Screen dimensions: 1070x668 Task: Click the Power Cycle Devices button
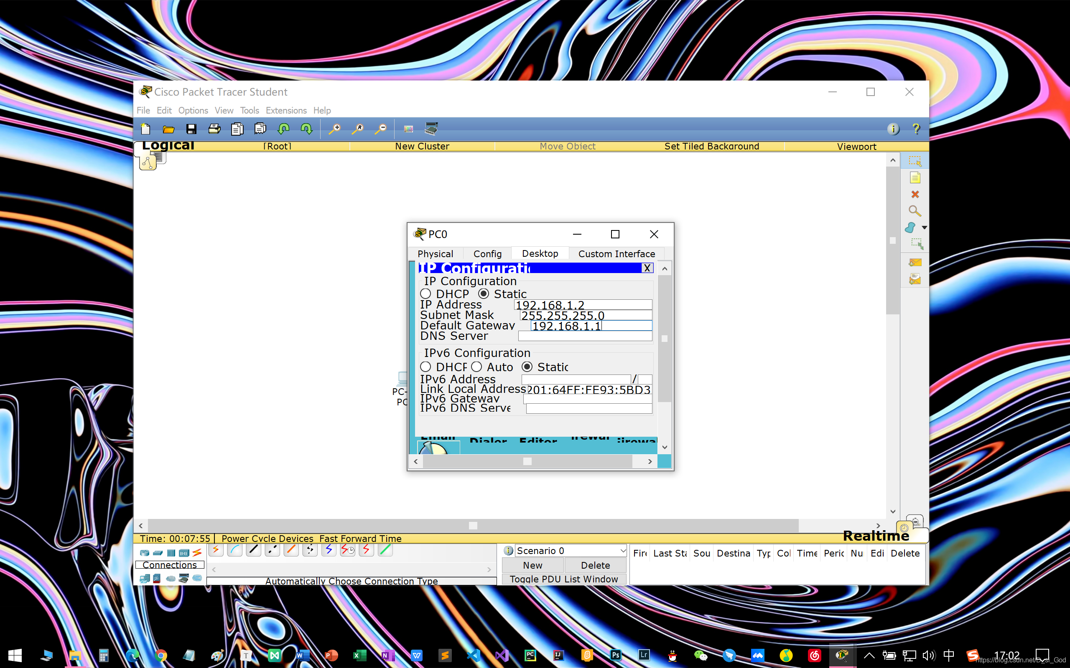(267, 539)
